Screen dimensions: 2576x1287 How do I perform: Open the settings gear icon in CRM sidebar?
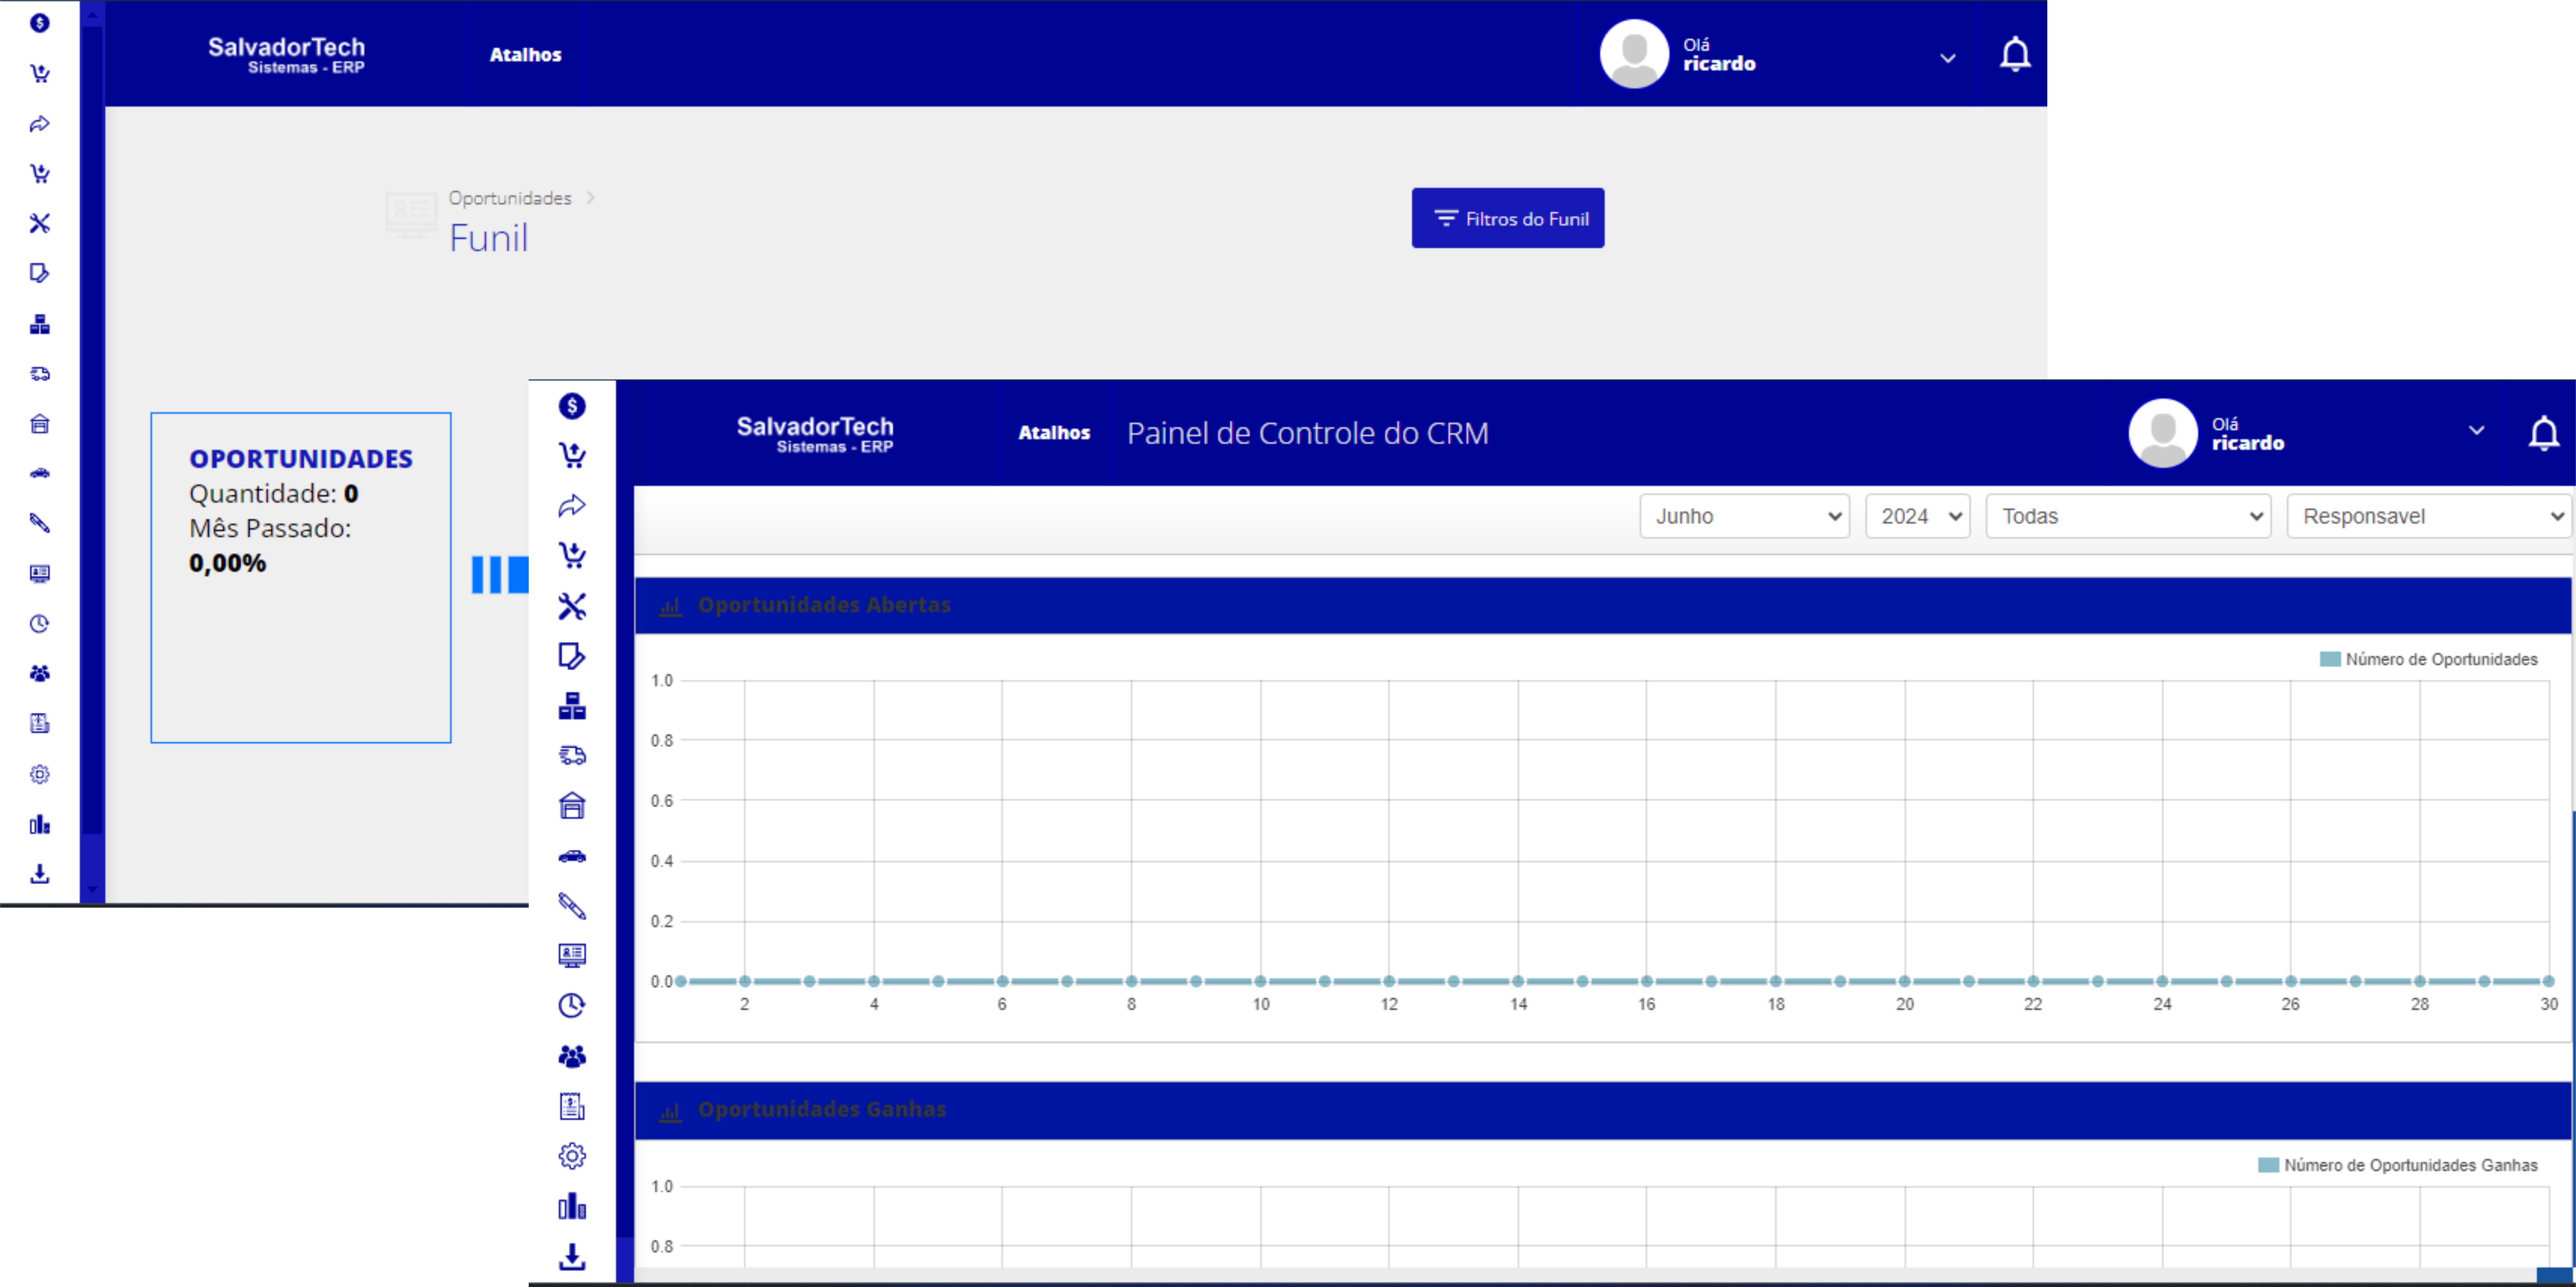tap(572, 1156)
